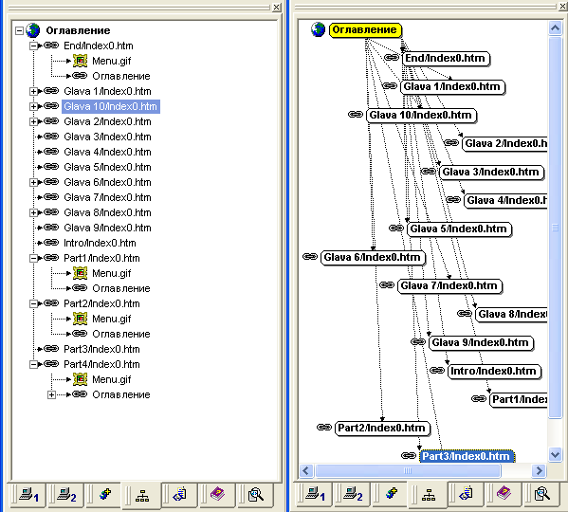Collapse Part1/Index0.htm tree node
Screen dimensions: 568x512
click(x=33, y=258)
